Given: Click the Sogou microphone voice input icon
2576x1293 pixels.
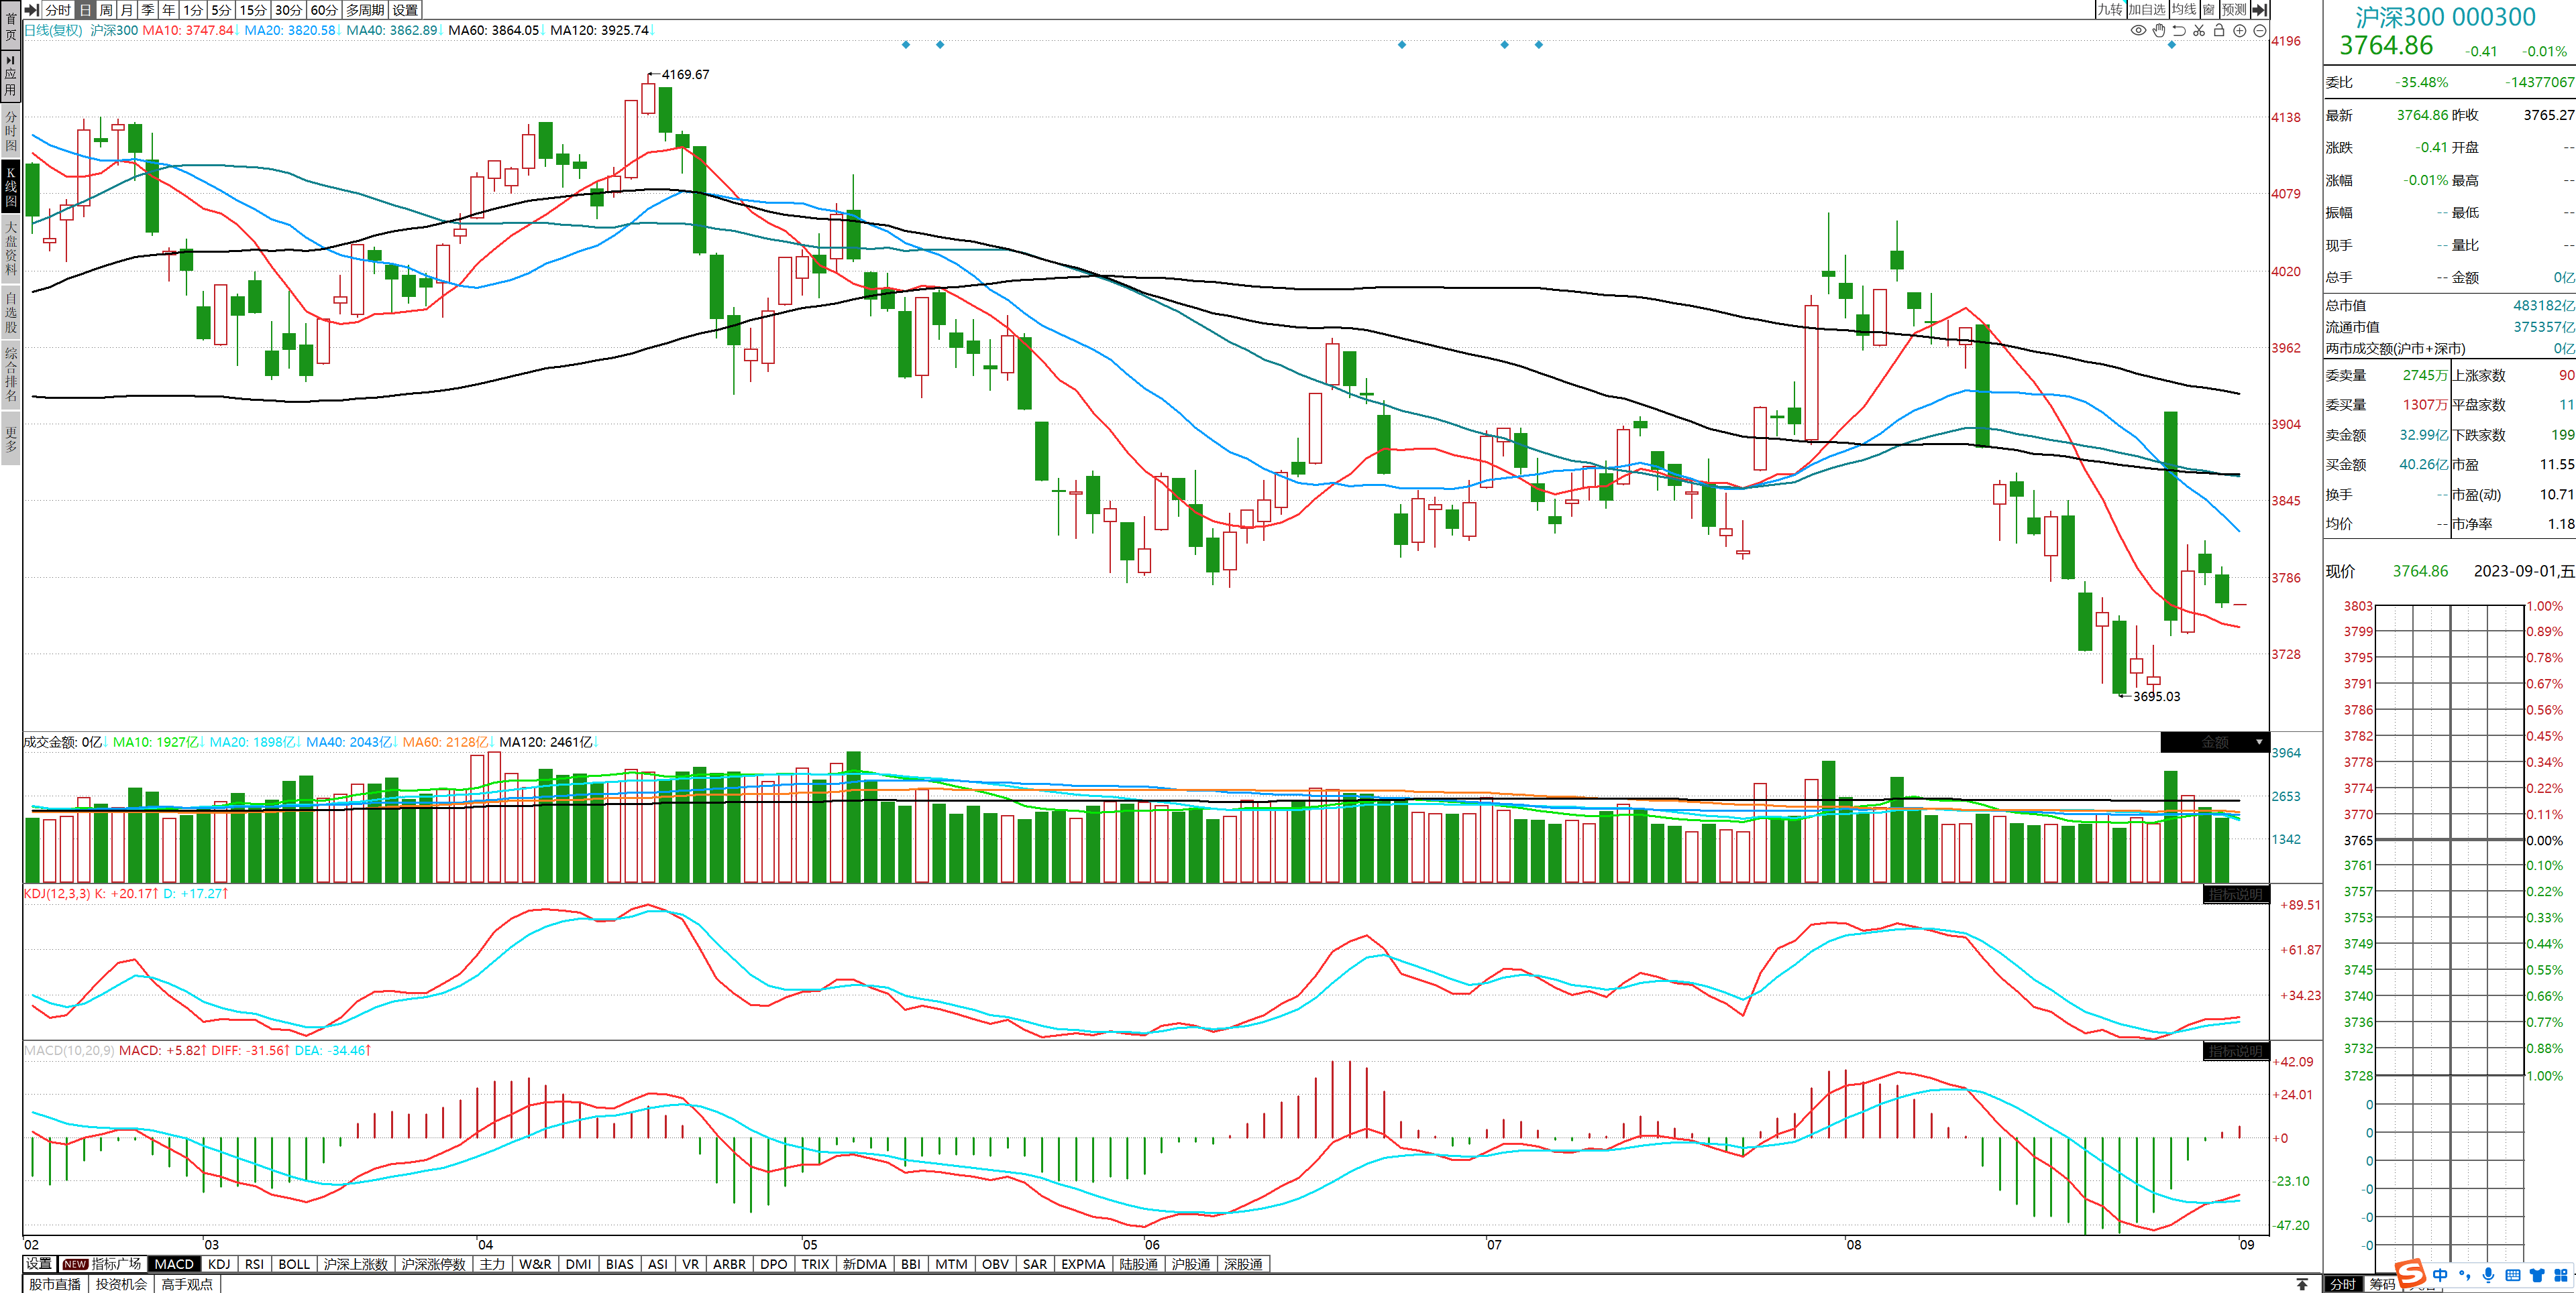Looking at the screenshot, I should pos(2488,1275).
